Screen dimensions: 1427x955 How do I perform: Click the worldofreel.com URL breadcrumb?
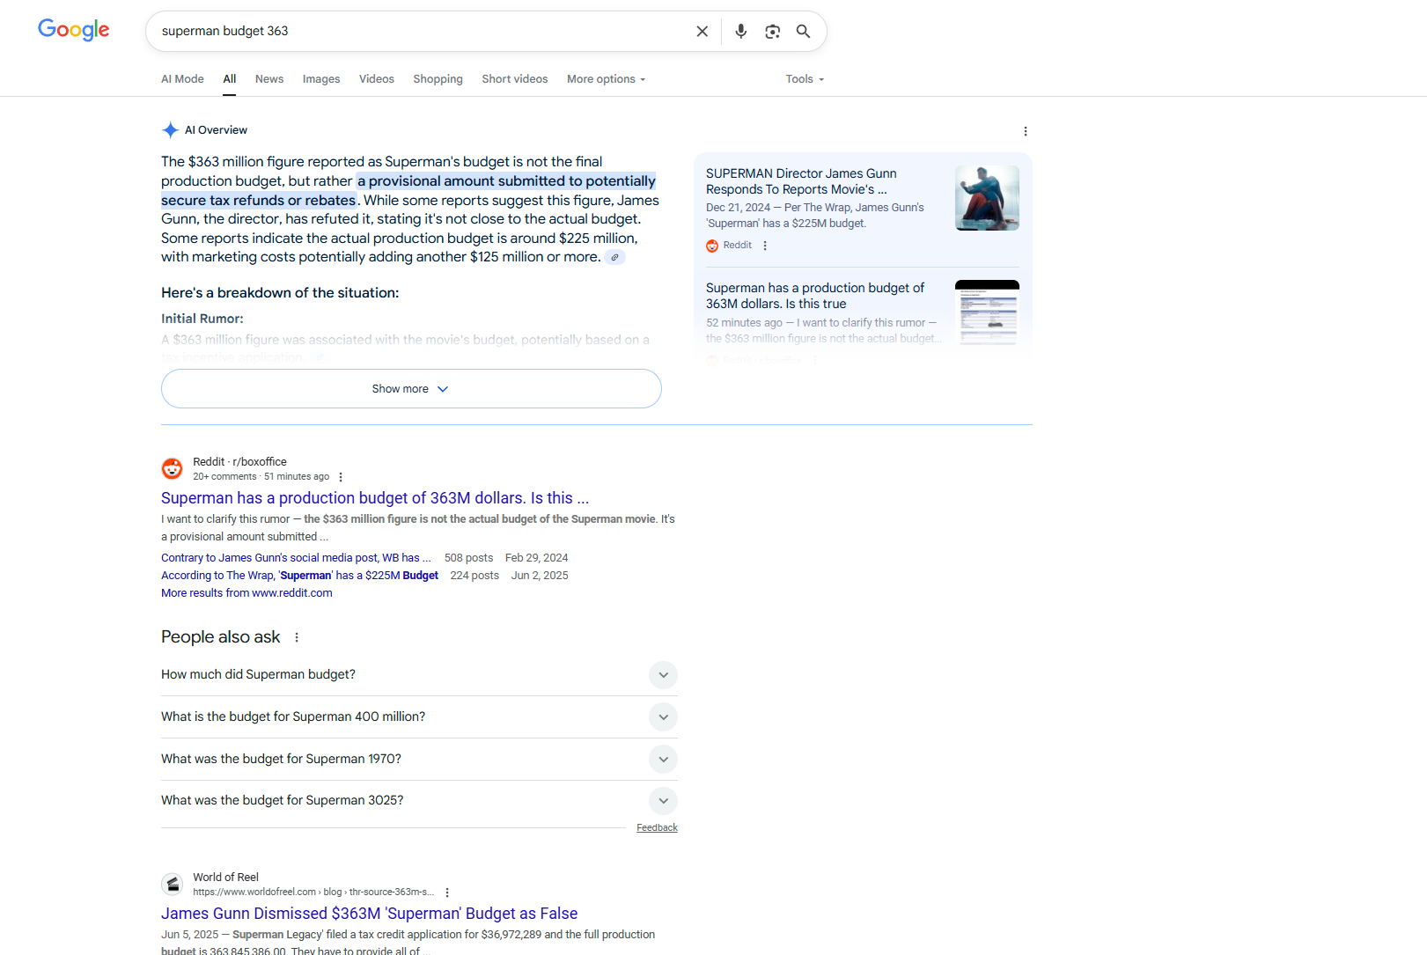click(x=313, y=893)
